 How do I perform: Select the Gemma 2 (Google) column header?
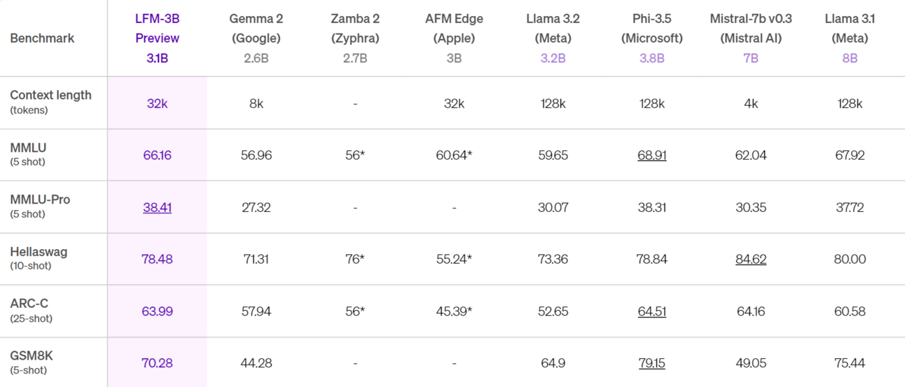click(x=256, y=38)
